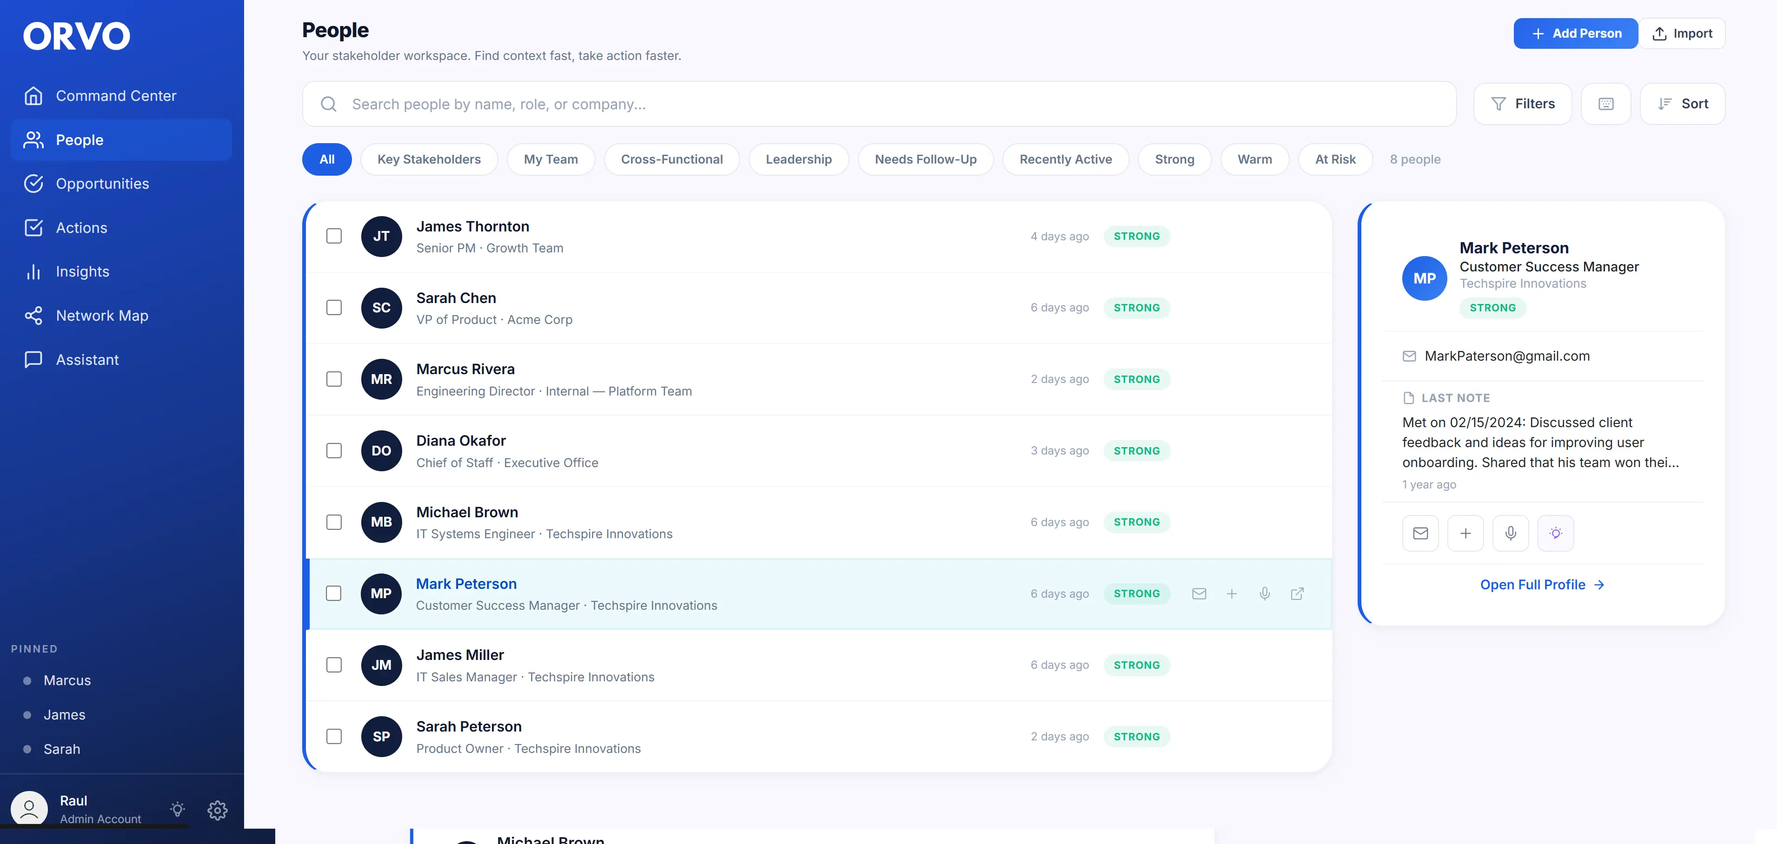Open the settings gear next to Raul
Screen dimensions: 1777x844
217,810
